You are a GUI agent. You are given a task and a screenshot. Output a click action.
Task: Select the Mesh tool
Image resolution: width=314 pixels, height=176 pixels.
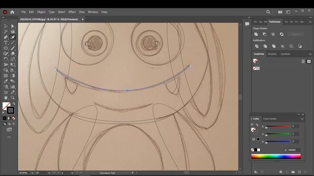(5, 76)
